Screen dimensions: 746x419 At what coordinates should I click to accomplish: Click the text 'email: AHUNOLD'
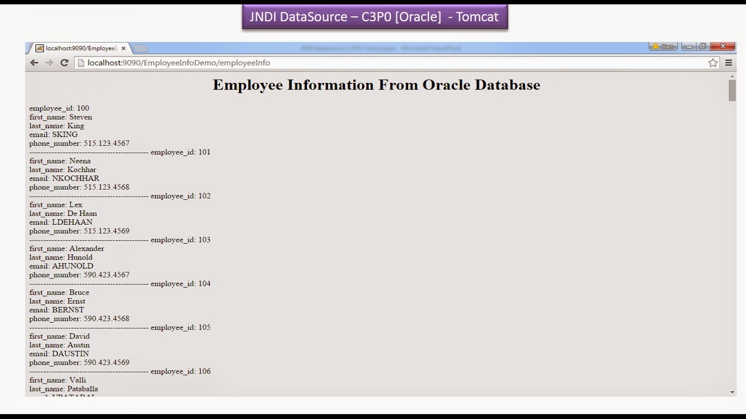[x=61, y=265]
